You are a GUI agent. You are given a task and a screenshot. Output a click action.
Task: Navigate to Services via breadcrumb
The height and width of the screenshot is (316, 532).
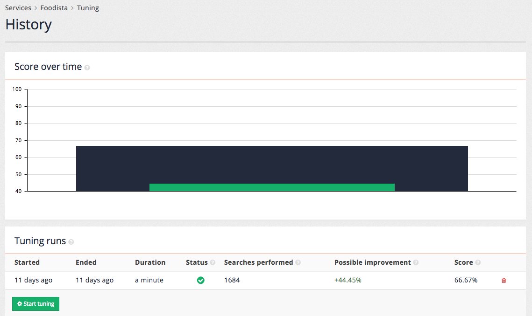tap(18, 7)
